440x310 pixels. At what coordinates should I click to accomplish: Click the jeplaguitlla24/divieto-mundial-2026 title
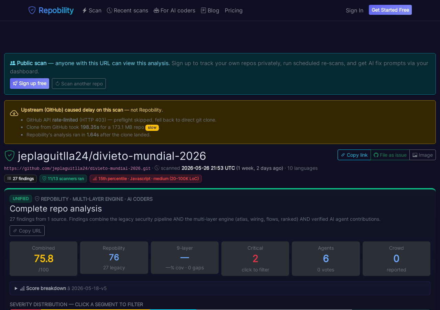pyautogui.click(x=112, y=156)
